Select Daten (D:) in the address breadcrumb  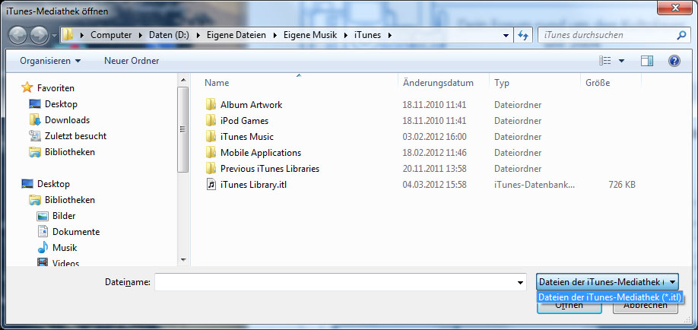tap(169, 35)
